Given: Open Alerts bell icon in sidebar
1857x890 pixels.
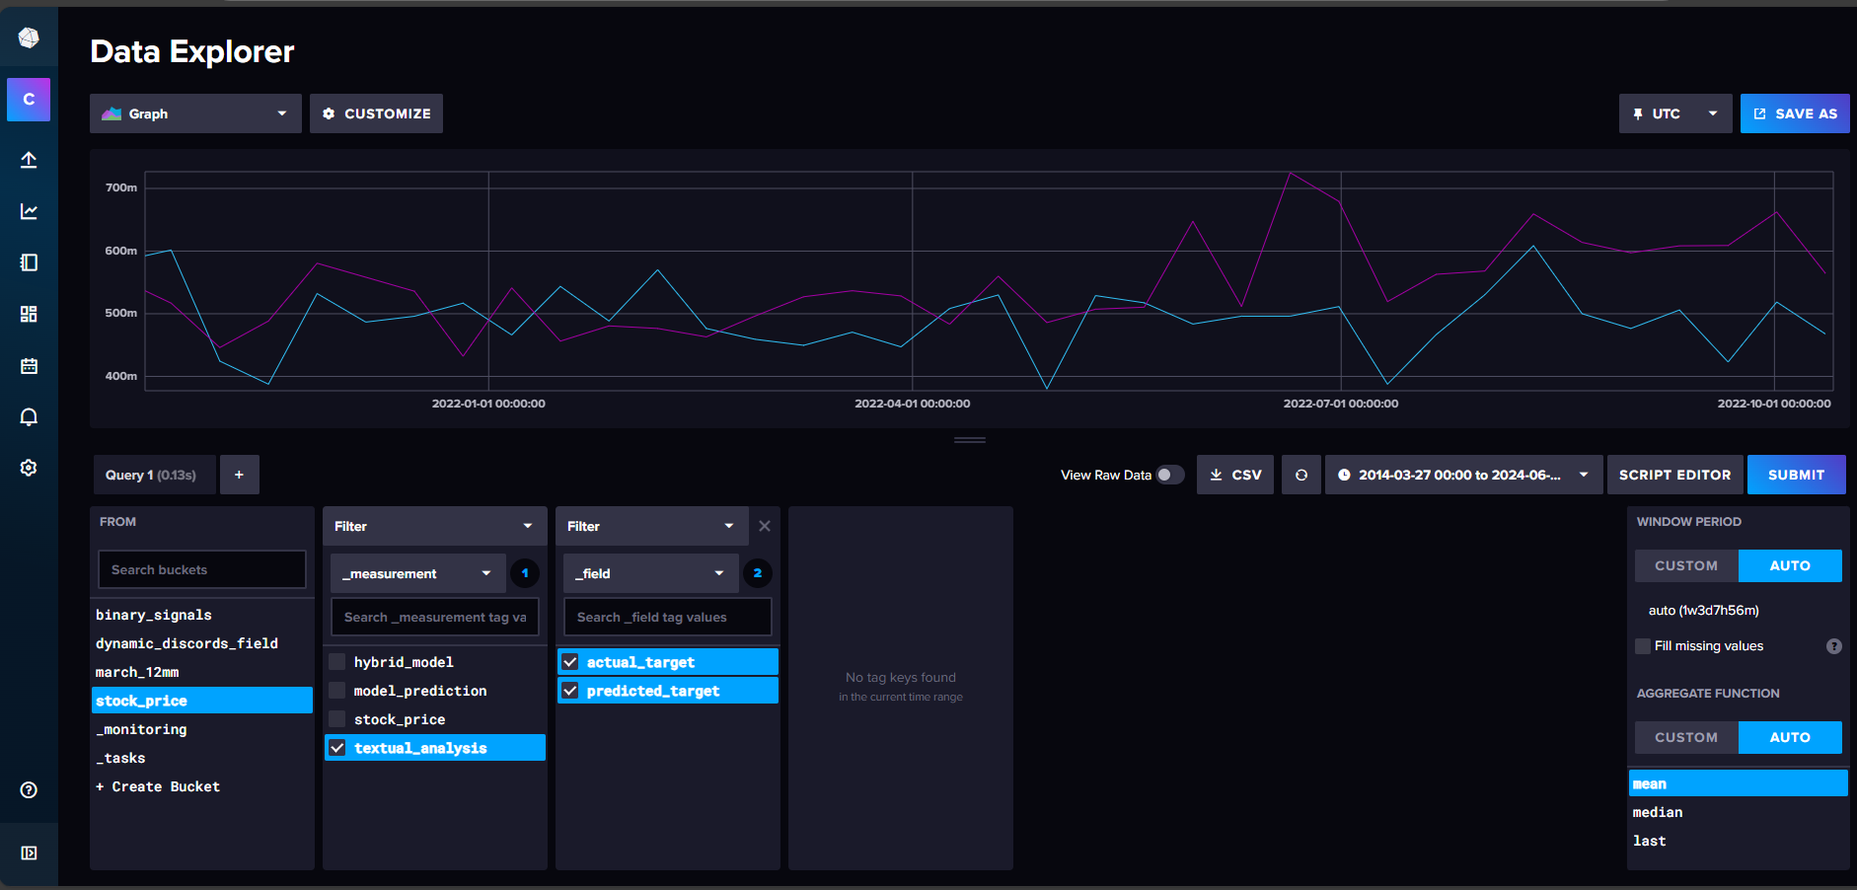Looking at the screenshot, I should click(29, 417).
